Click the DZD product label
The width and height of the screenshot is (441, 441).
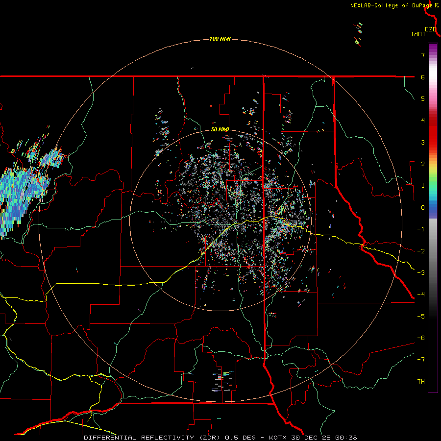click(x=431, y=29)
